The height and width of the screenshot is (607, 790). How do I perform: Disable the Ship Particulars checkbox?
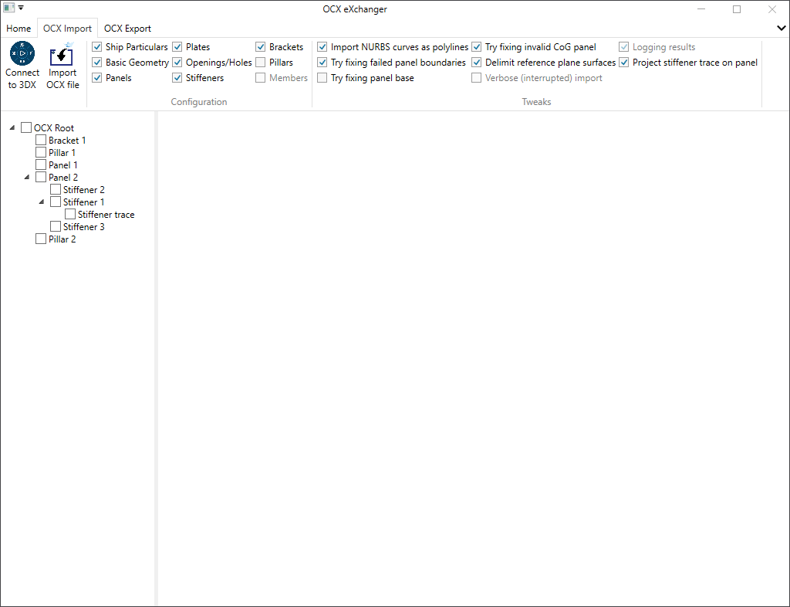pyautogui.click(x=97, y=47)
